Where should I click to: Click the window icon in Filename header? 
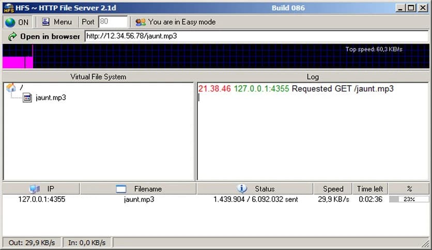121,189
